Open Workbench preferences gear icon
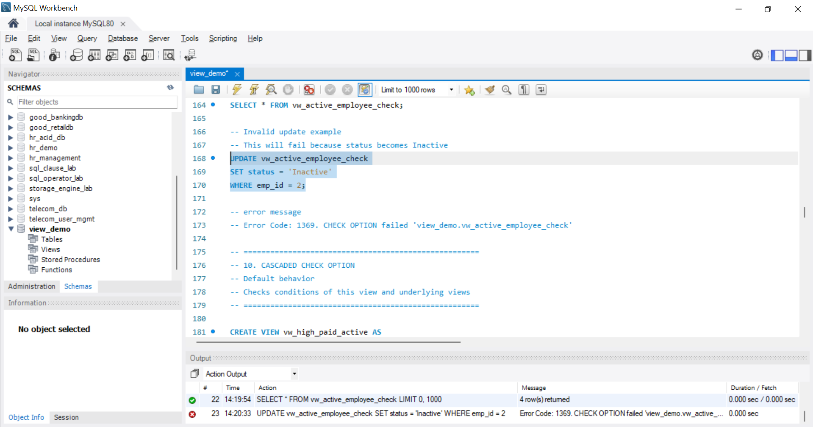813x427 pixels. point(758,55)
